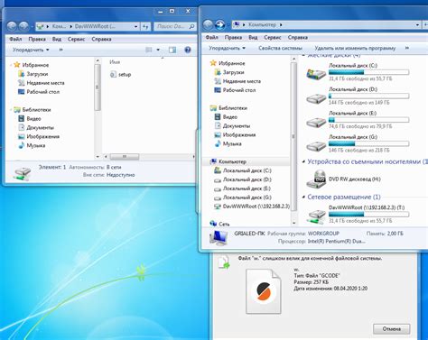The height and width of the screenshot is (340, 428).
Task: Click the search magnifier in the DavWWWRoot window
Action: coord(191,26)
